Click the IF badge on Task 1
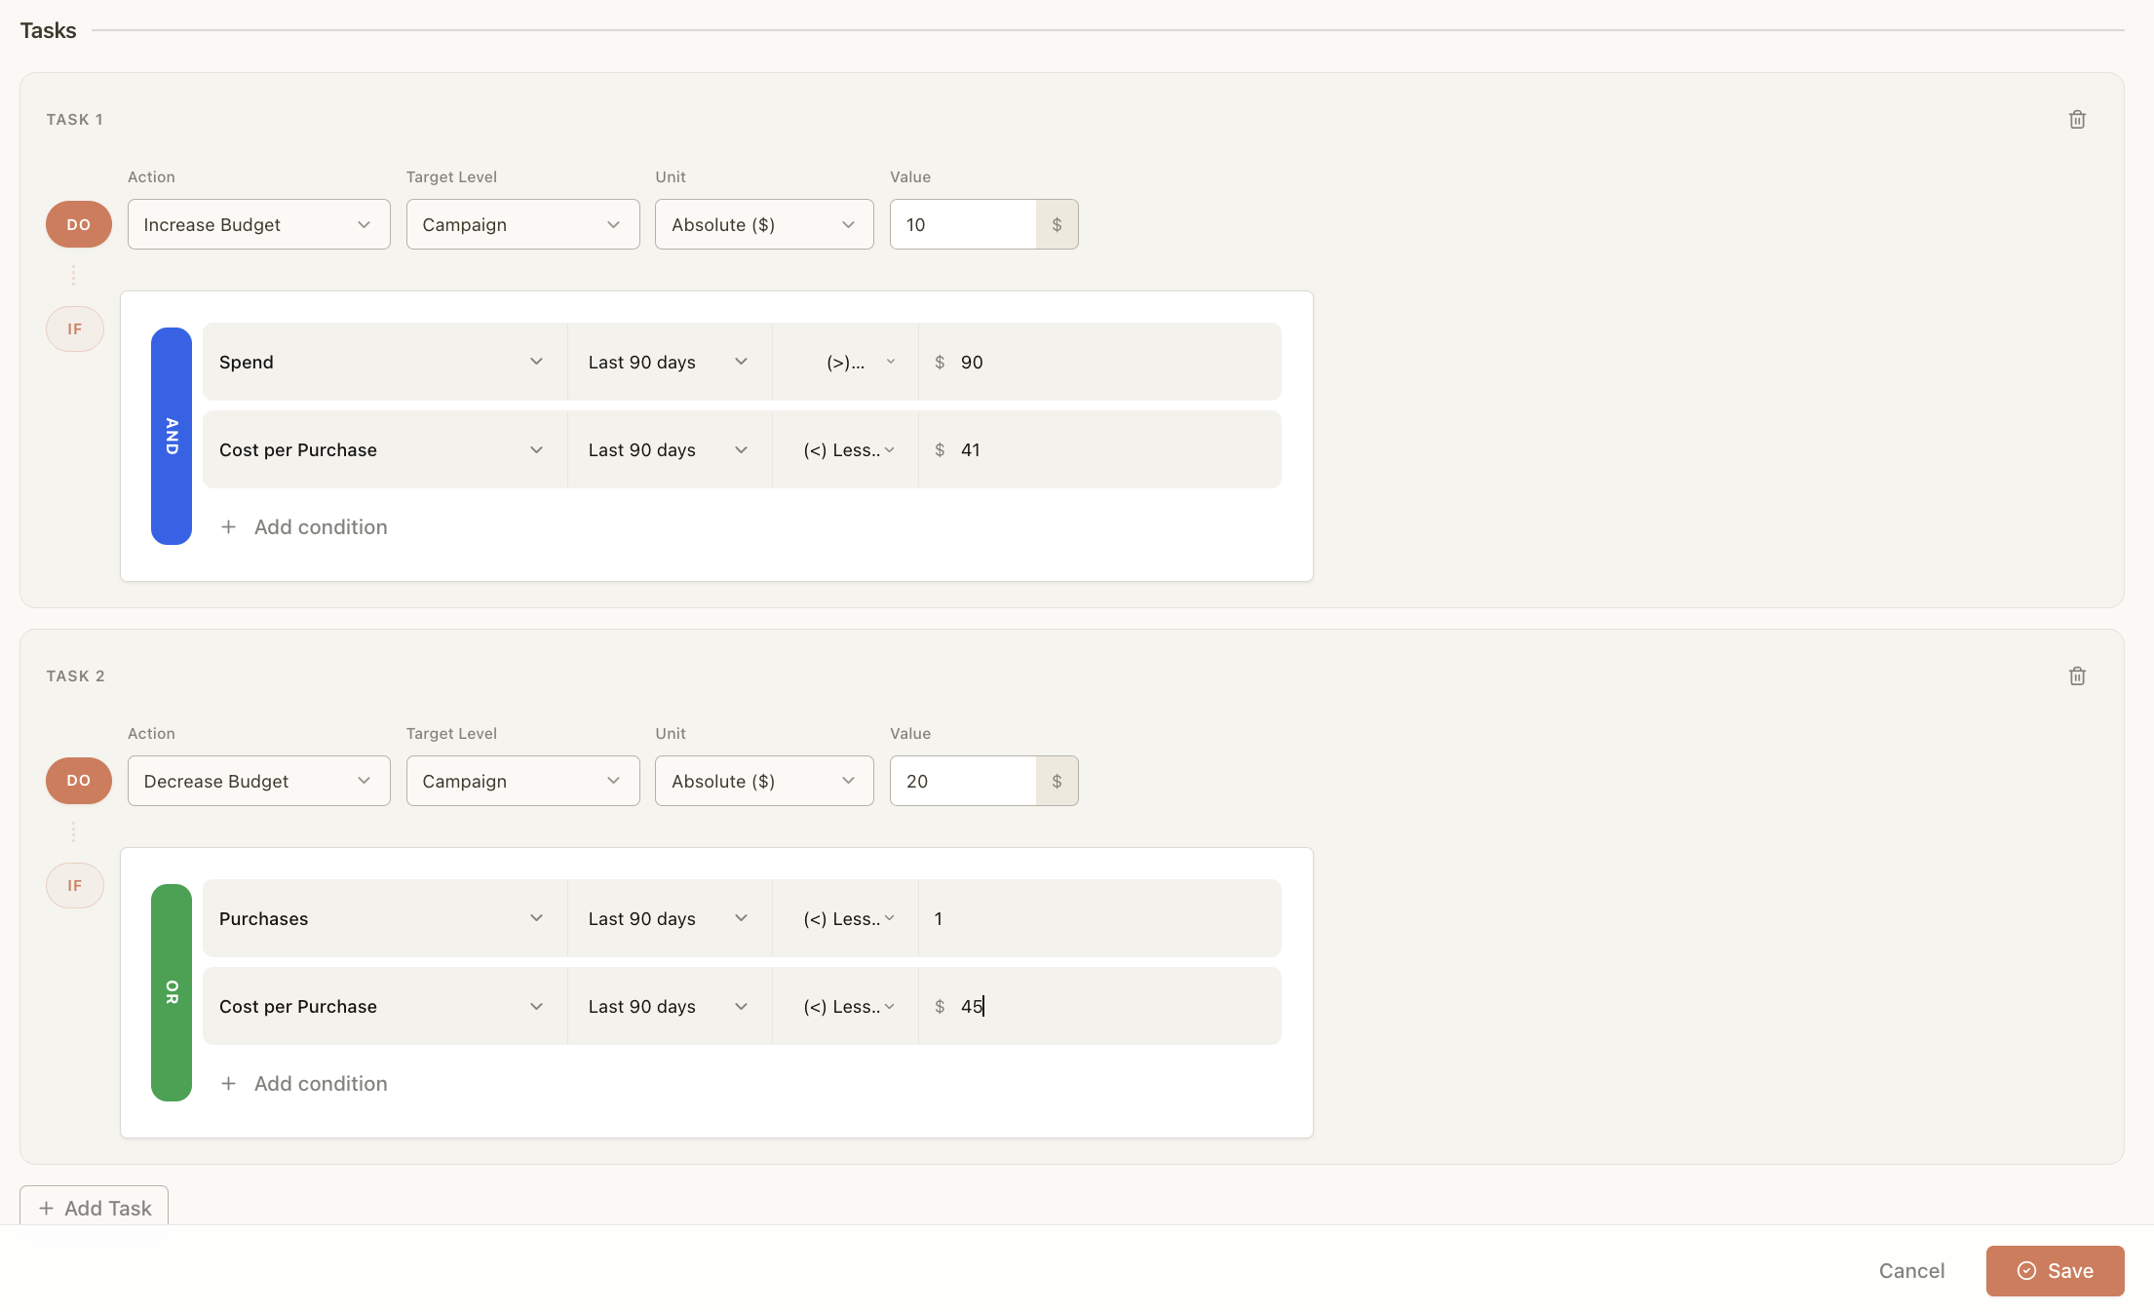This screenshot has width=2154, height=1312. tap(75, 328)
